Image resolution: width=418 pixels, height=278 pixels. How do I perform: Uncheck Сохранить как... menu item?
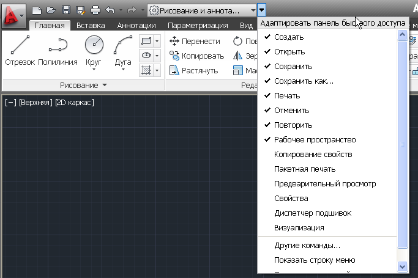(x=327, y=81)
